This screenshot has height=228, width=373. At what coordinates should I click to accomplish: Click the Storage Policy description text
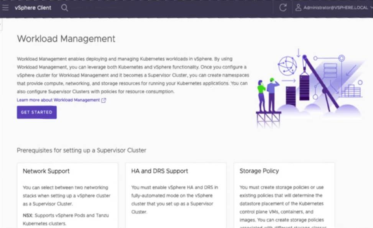[282, 203]
